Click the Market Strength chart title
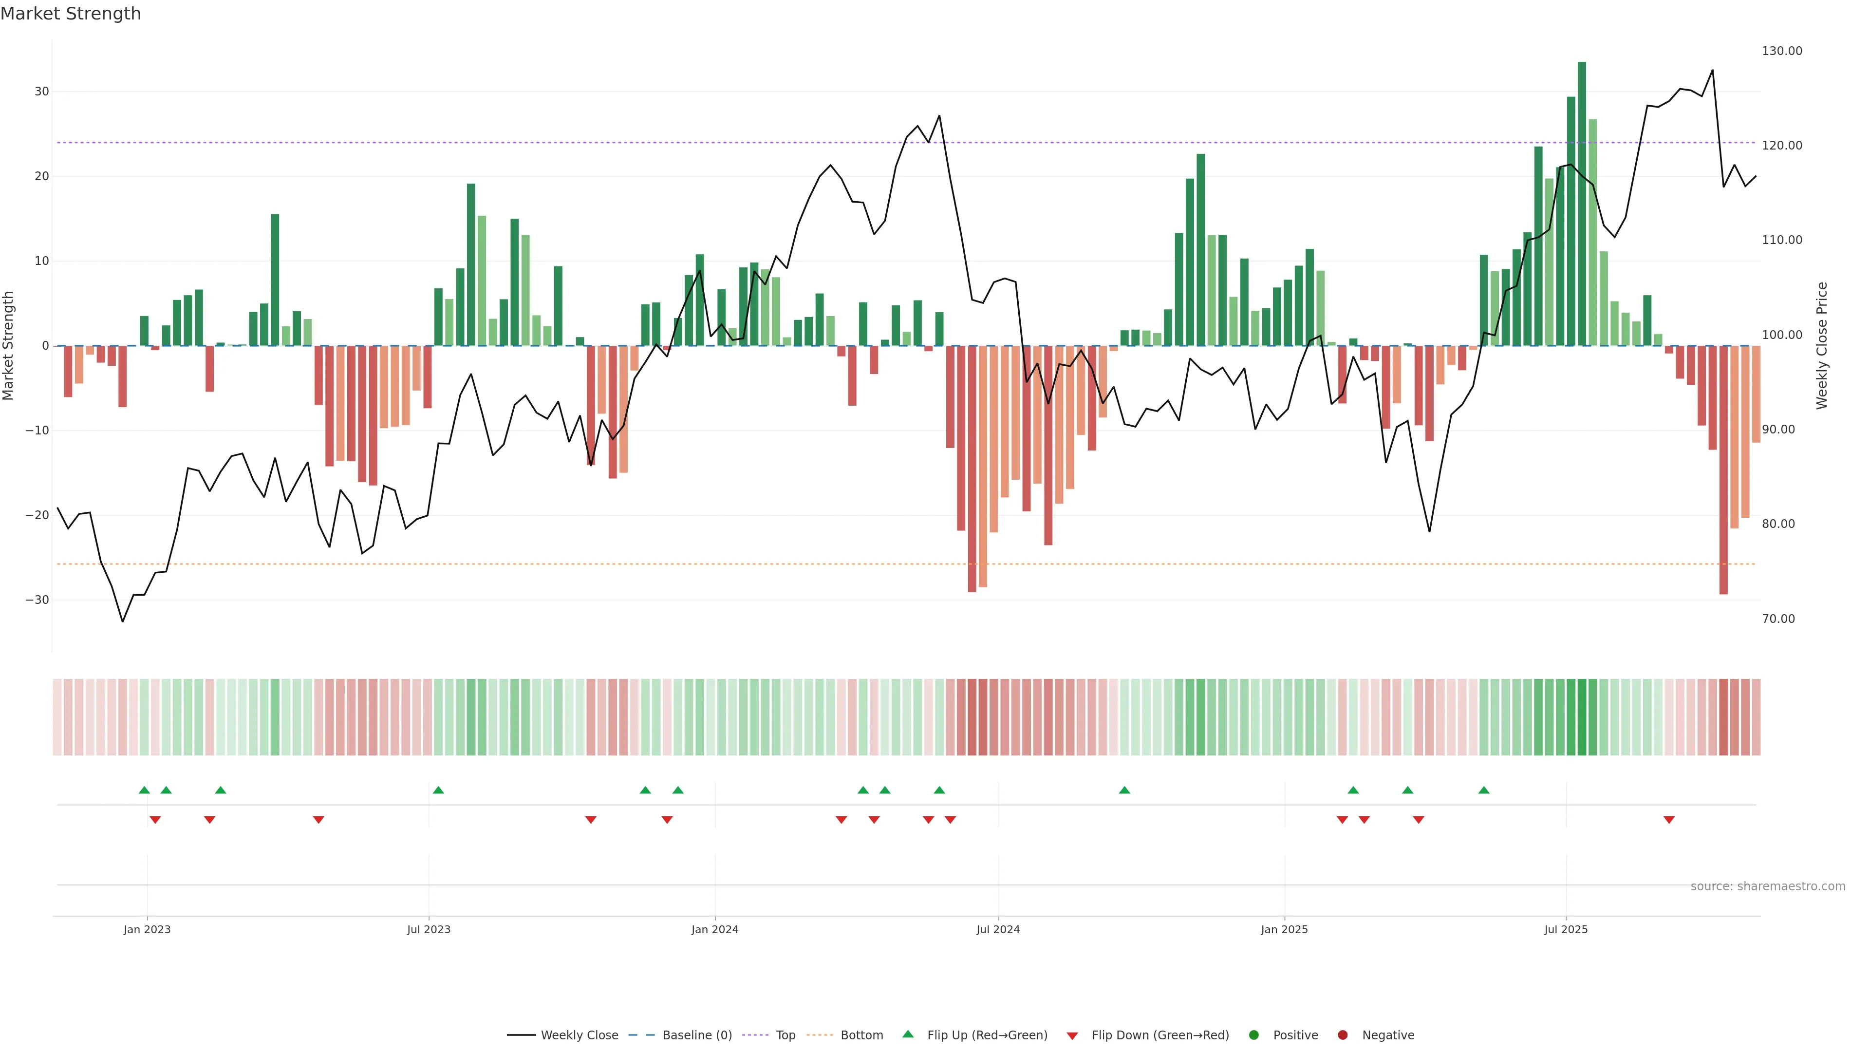 tap(71, 14)
